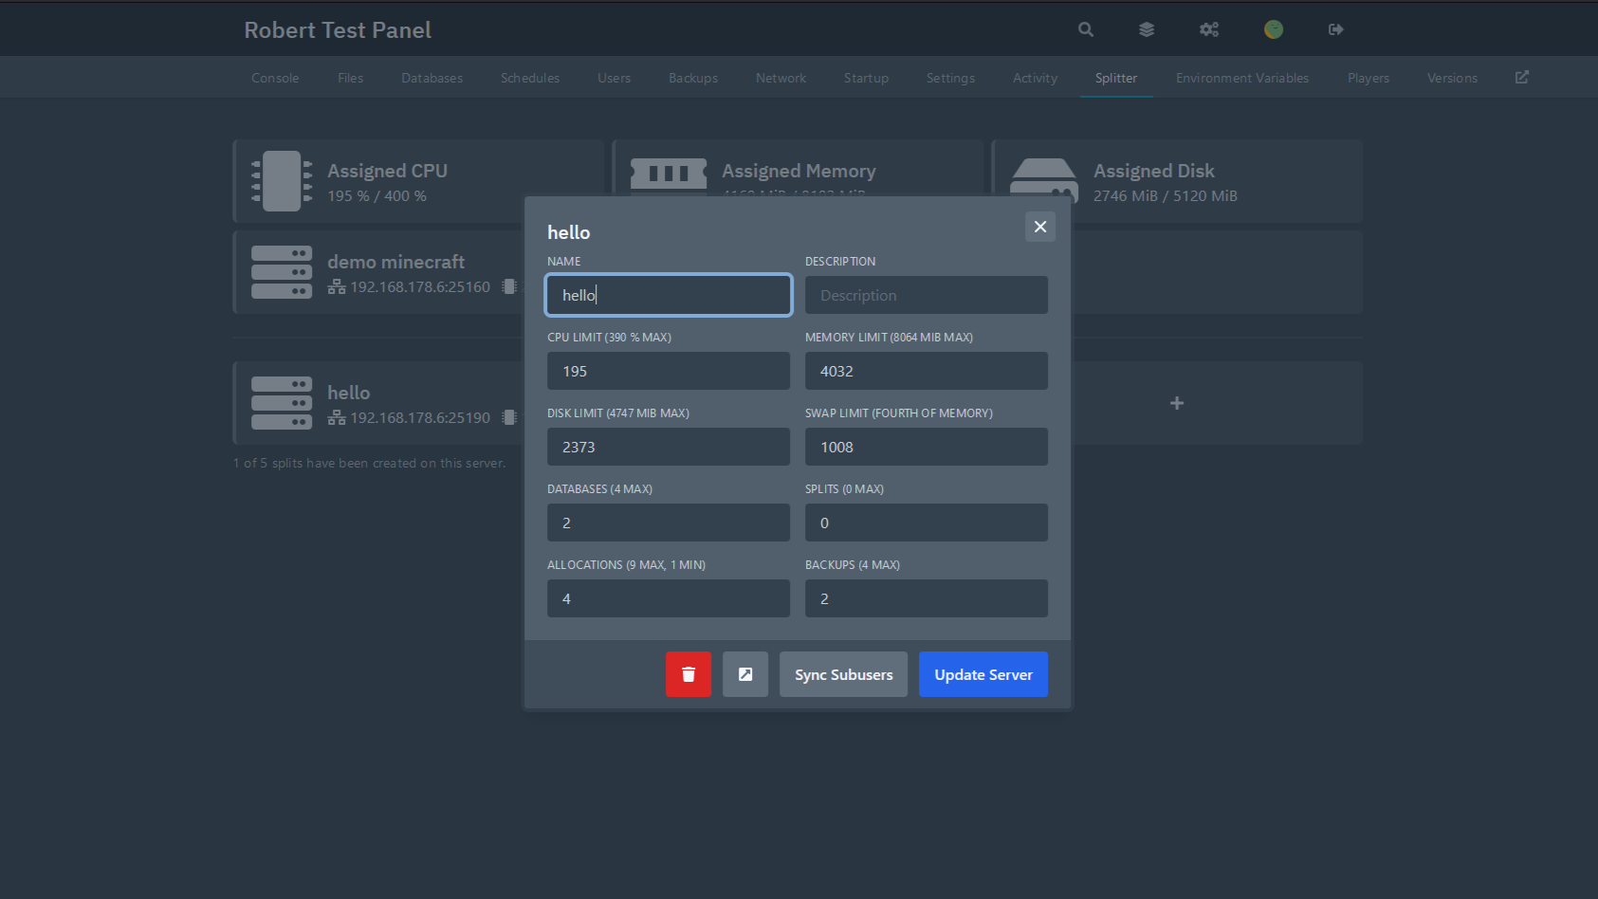Open the Robert Test Panel home link

point(338,30)
